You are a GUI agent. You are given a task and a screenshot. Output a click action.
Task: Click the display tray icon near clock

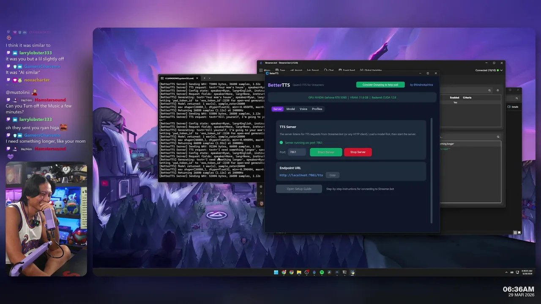(516, 272)
